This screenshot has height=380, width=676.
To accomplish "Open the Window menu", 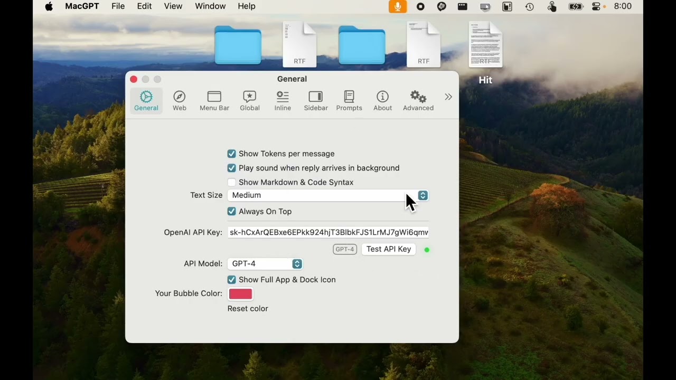I will [210, 6].
